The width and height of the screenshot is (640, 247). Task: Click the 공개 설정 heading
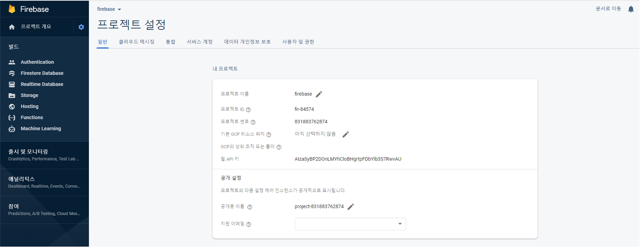[231, 178]
